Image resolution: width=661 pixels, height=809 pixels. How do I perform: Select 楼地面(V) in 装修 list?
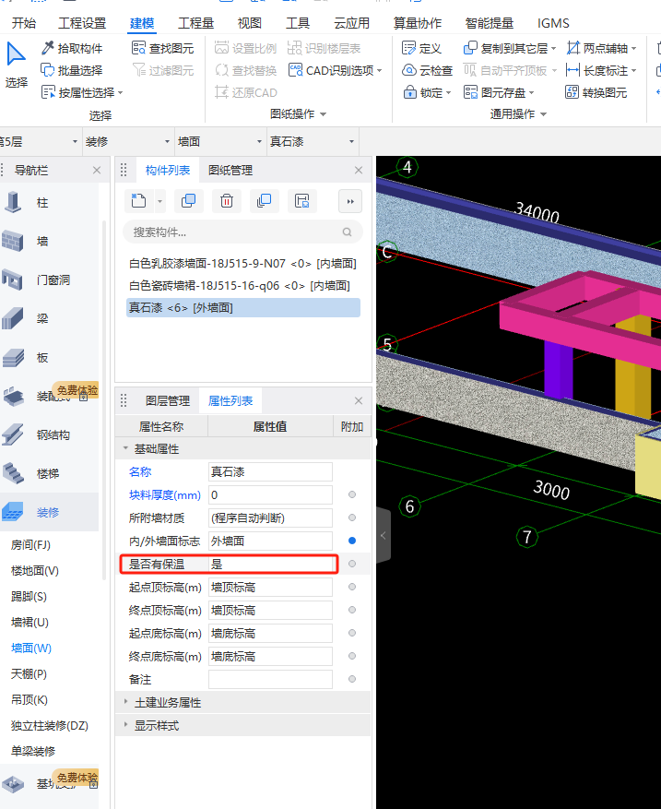35,570
